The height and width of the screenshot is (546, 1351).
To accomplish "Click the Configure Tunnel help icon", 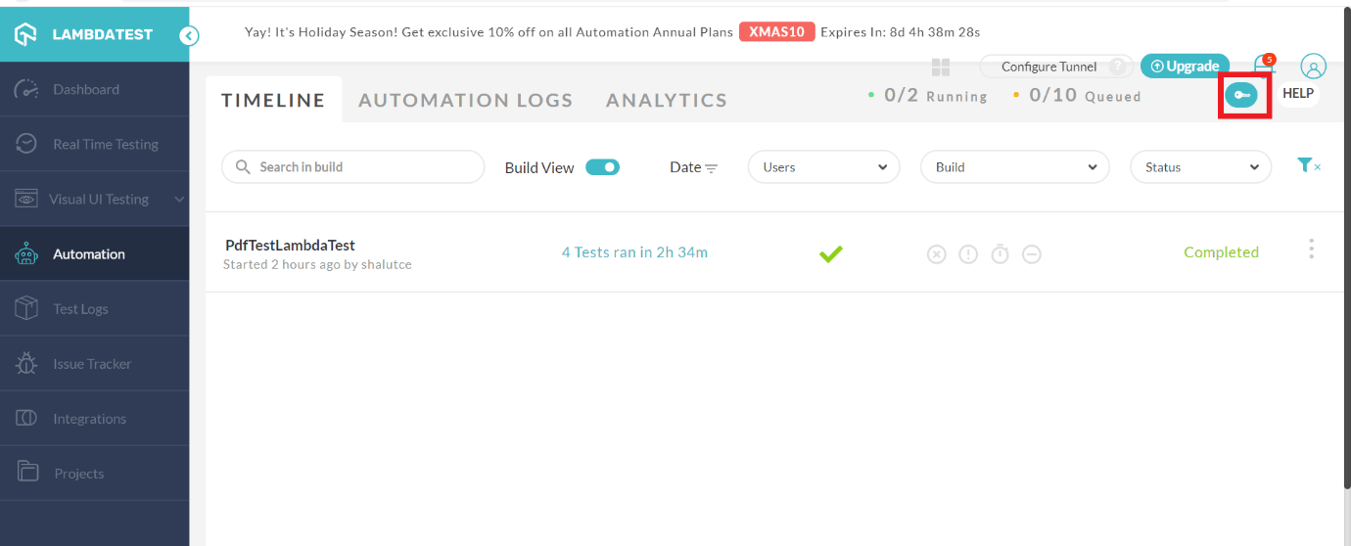I will point(1117,67).
